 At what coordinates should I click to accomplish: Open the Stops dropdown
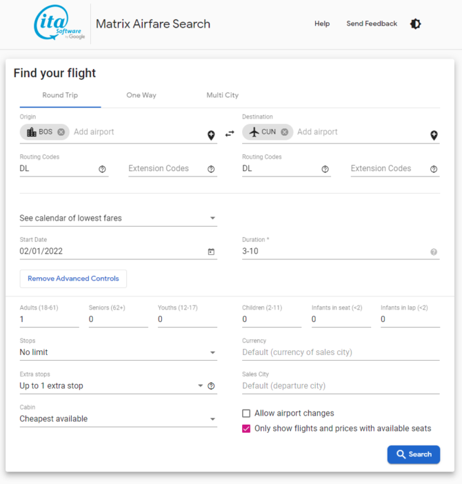pyautogui.click(x=118, y=352)
